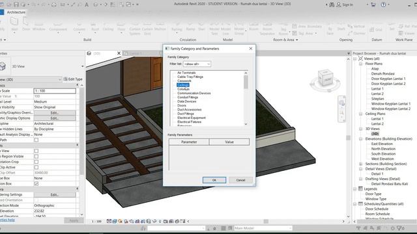
Task: Select Doors in the Family Category list
Action: pos(182,105)
